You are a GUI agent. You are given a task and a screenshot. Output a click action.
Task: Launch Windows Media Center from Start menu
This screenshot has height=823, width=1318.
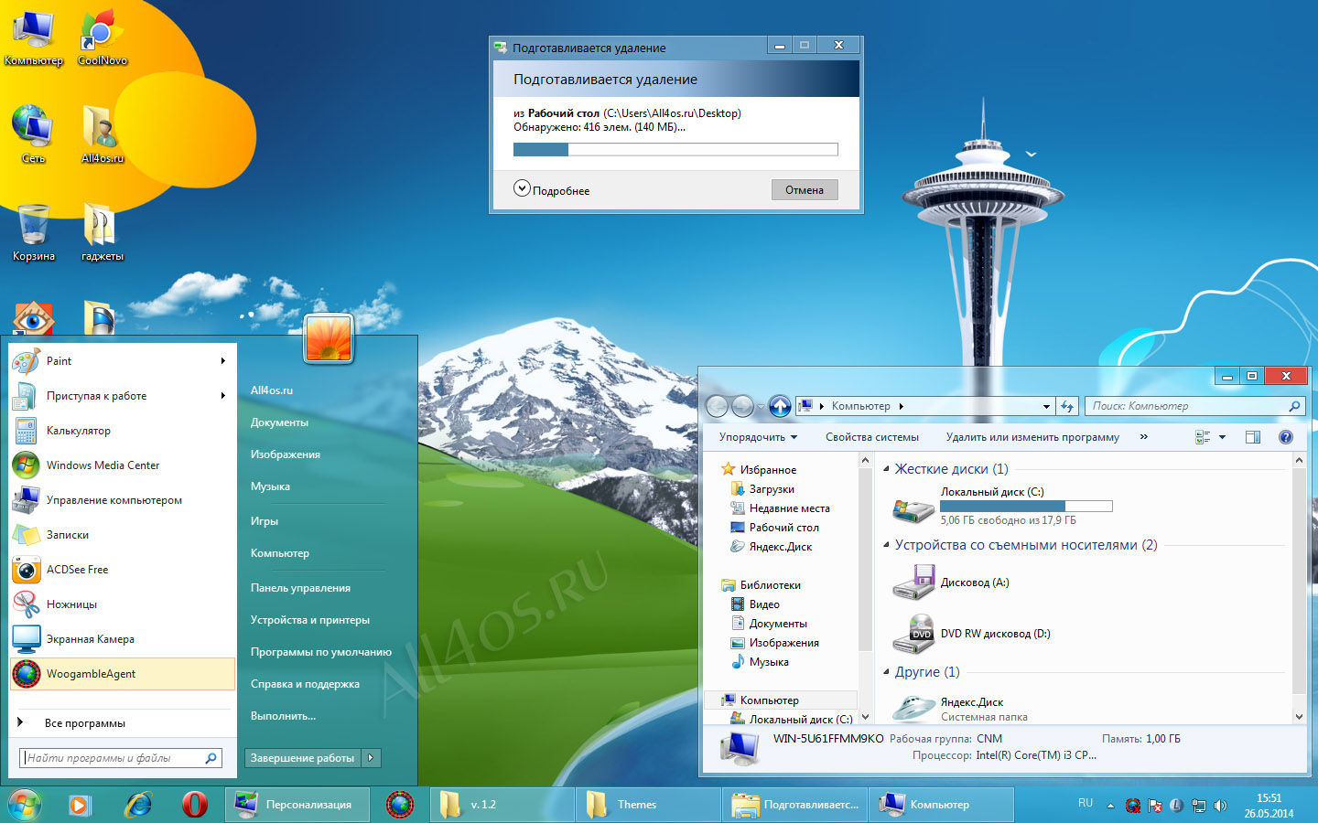pos(122,465)
